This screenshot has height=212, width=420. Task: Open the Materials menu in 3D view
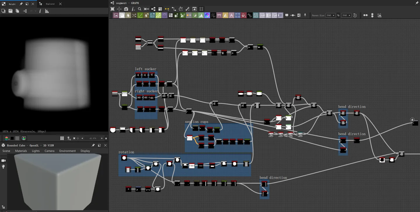coord(21,151)
